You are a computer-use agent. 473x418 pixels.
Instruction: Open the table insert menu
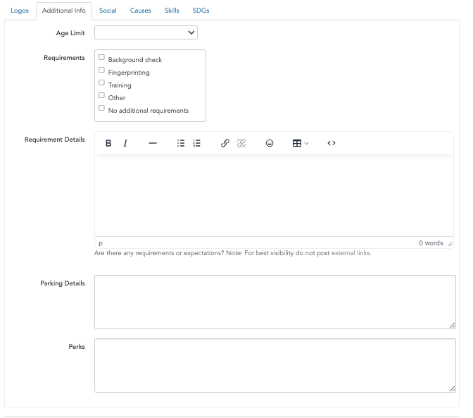[301, 143]
